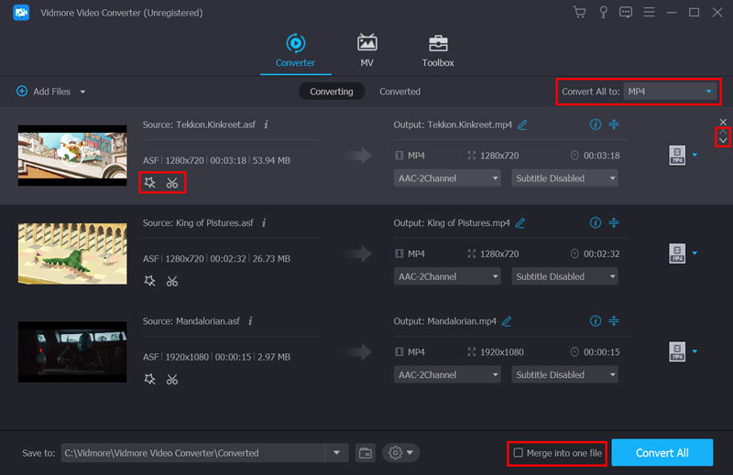
Task: Rename output Tekkon.Kinkreet.mp4 with pencil icon
Action: (x=522, y=124)
